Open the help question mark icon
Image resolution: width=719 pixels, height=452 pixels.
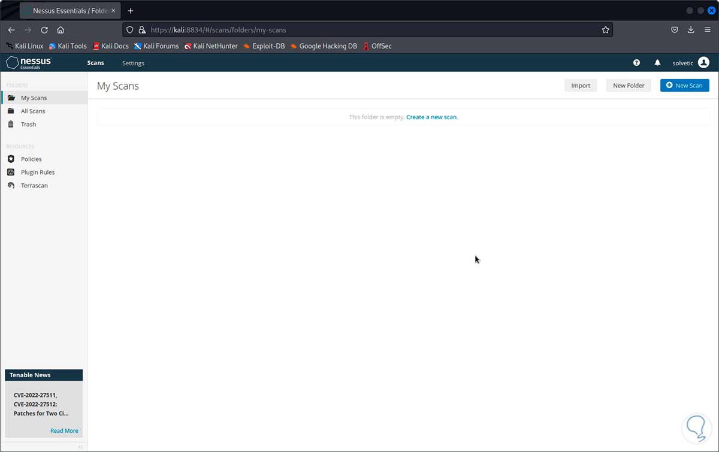click(x=636, y=62)
